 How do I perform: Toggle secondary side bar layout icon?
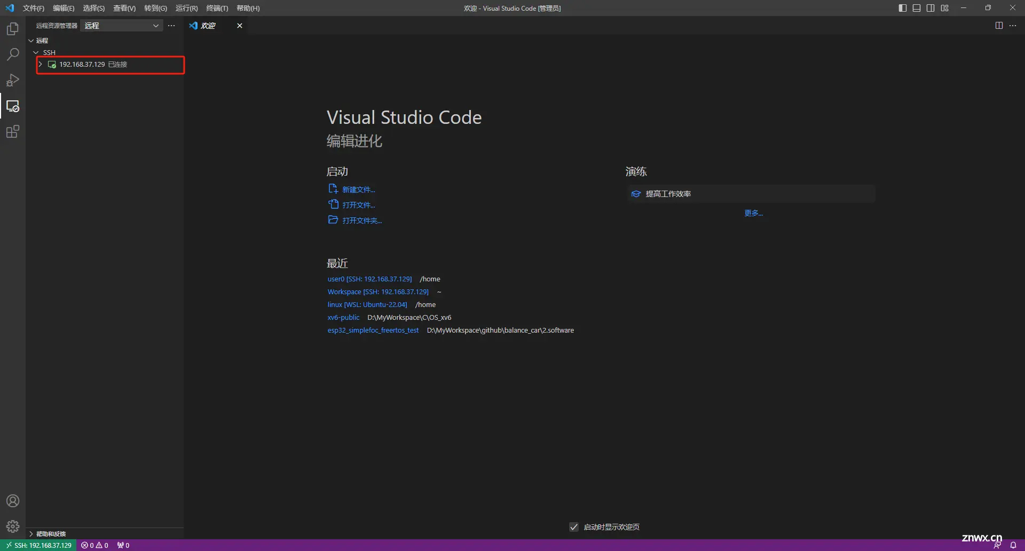[931, 8]
